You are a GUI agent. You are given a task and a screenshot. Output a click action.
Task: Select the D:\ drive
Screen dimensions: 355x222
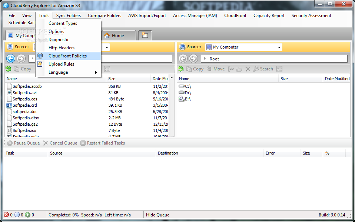[185, 93]
